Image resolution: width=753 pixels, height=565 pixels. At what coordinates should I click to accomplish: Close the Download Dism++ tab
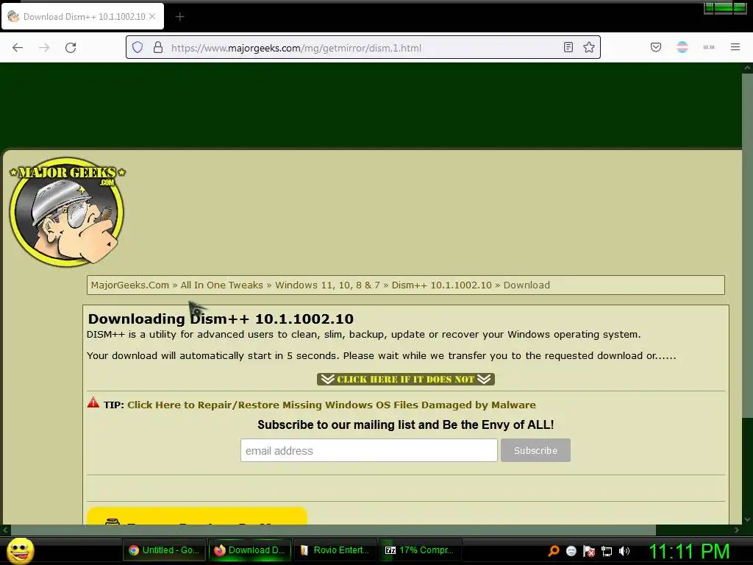(152, 16)
